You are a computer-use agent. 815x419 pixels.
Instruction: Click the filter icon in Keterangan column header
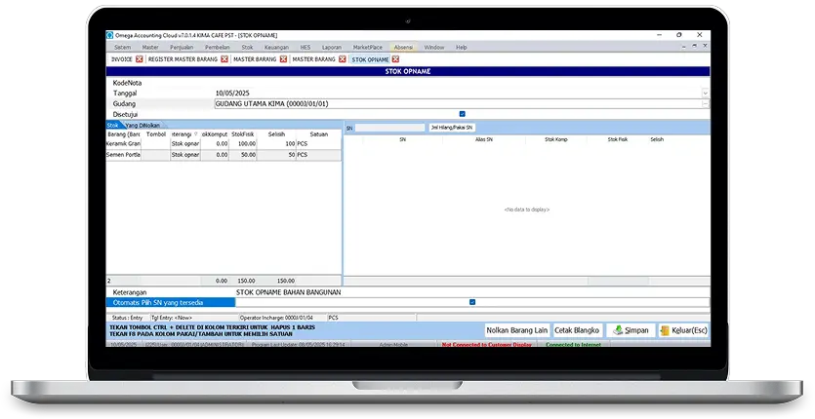tap(196, 133)
